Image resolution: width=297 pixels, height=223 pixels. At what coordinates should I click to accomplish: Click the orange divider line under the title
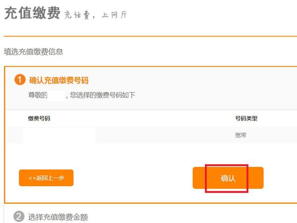[150, 36]
